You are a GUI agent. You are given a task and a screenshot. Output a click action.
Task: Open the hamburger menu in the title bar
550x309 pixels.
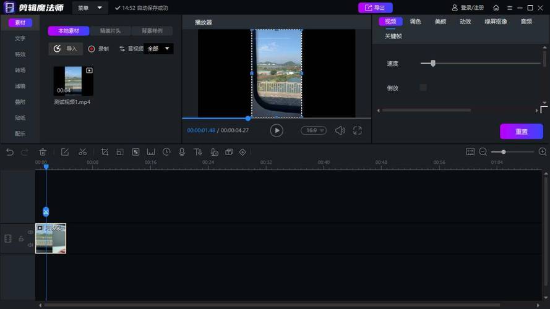510,7
